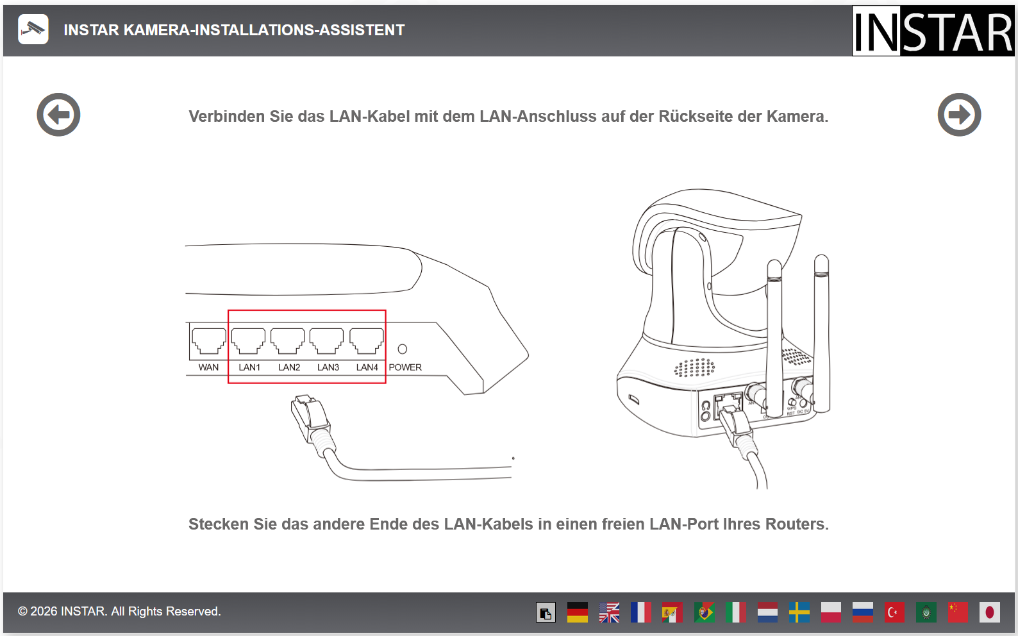Screen dimensions: 1018x636
Task: Click the '© 2026 INSTAR. All Rights Reserved.' text
Action: pyautogui.click(x=119, y=612)
